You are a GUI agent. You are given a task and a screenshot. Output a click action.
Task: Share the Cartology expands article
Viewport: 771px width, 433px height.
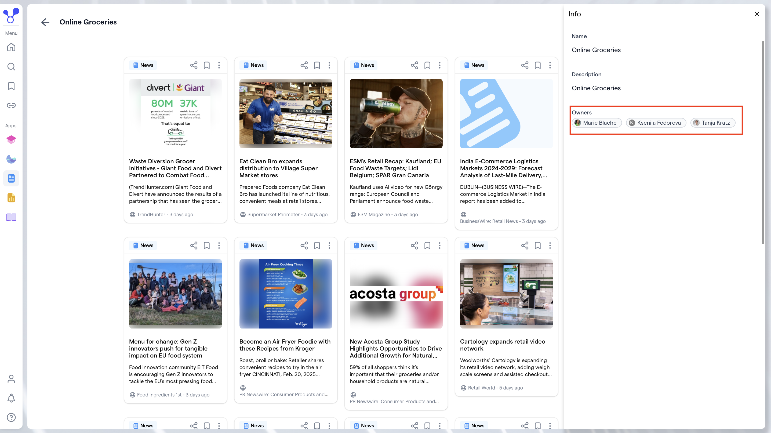click(525, 246)
